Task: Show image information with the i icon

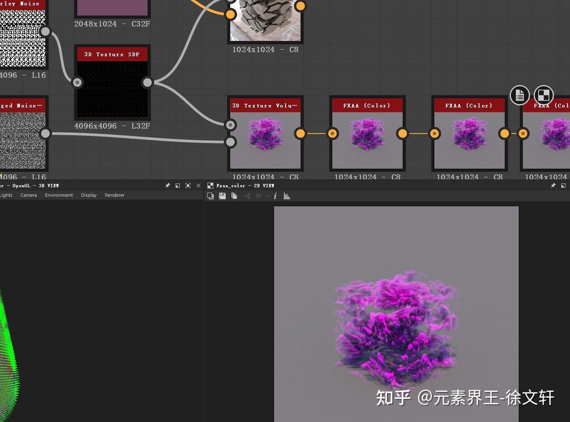Action: click(275, 196)
